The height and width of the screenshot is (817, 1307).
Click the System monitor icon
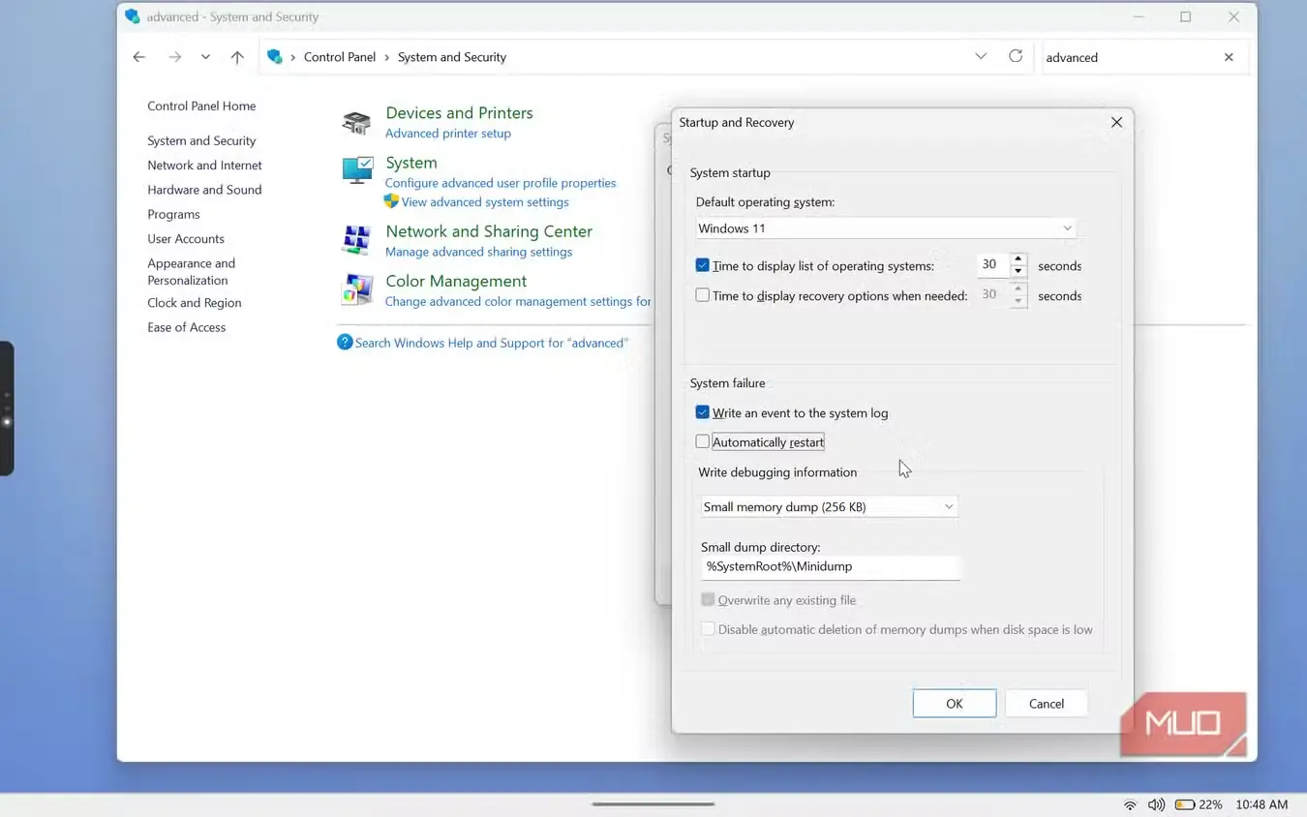(357, 170)
